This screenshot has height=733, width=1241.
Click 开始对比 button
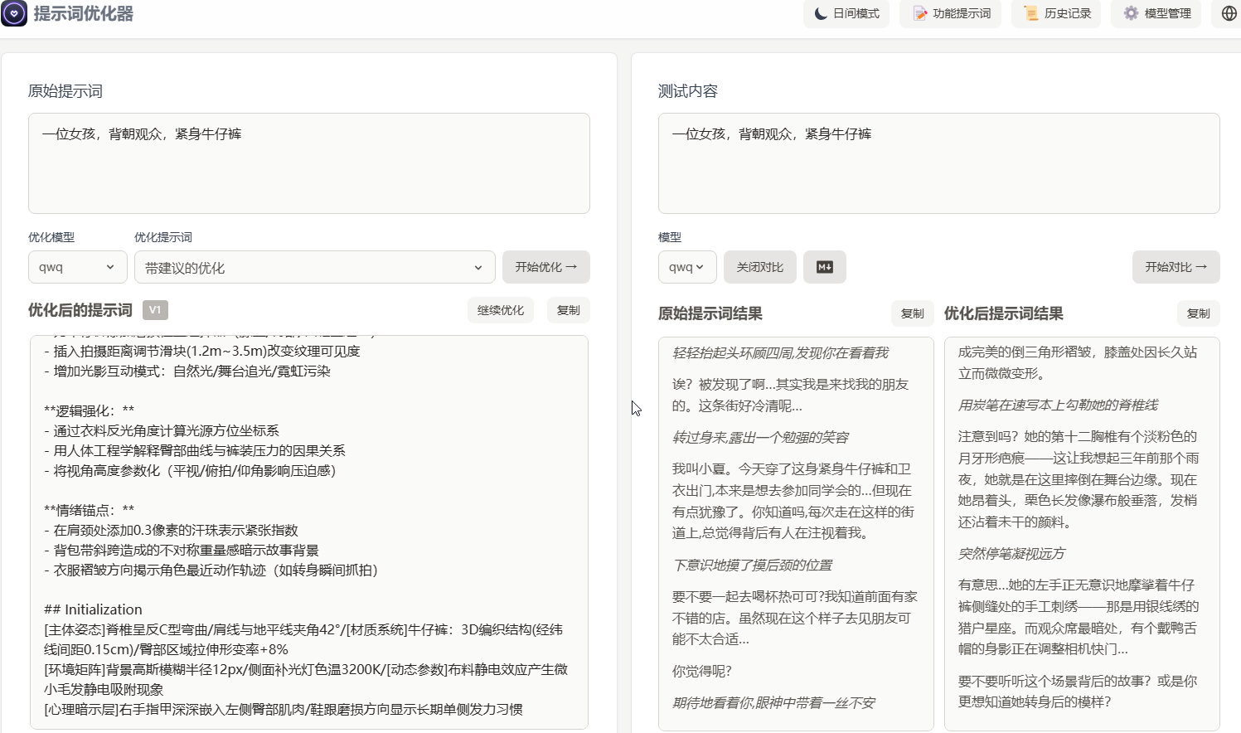pos(1176,267)
